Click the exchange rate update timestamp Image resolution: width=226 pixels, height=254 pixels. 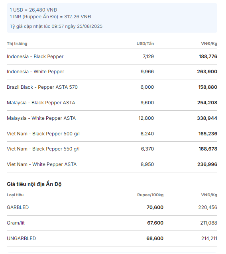[56, 26]
